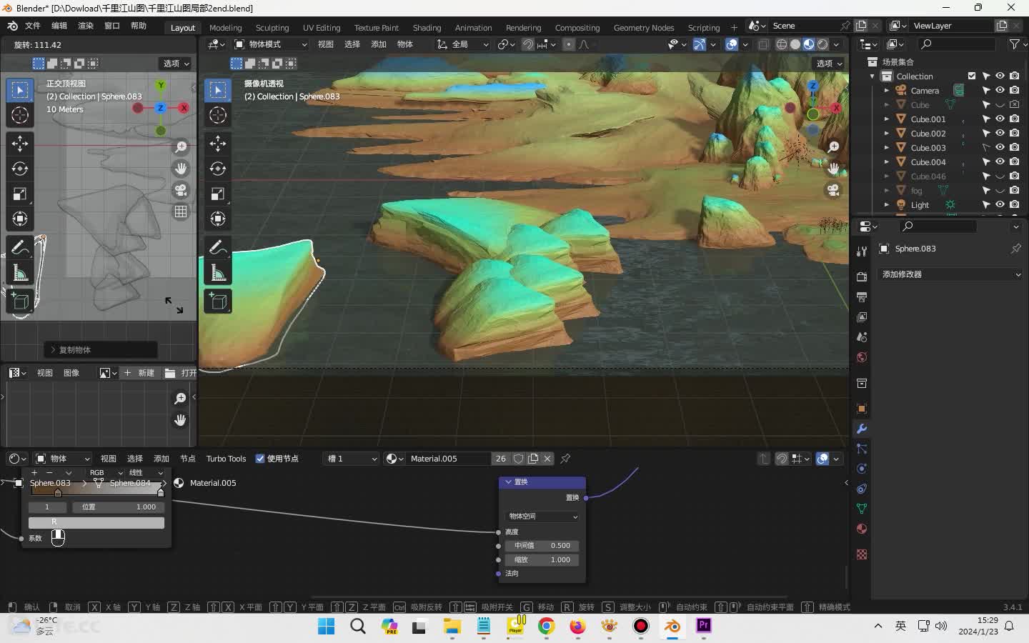Screen dimensions: 1029x643
Task: Open the Particles properties tab
Action: pos(862,449)
